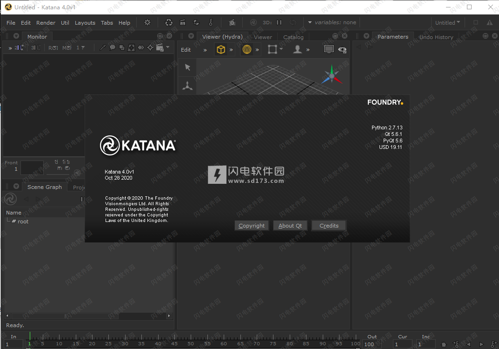Click the gear preferences icon in top toolbar
This screenshot has height=349, width=499.
pyautogui.click(x=147, y=22)
